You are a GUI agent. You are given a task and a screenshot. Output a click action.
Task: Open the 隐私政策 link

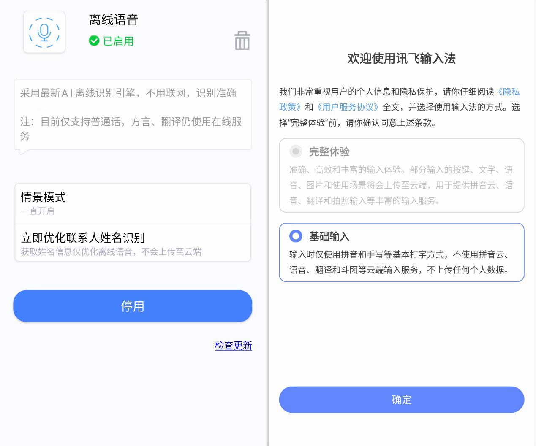click(509, 92)
